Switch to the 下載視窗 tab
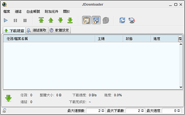This screenshot has height=115, width=185. coord(14,31)
